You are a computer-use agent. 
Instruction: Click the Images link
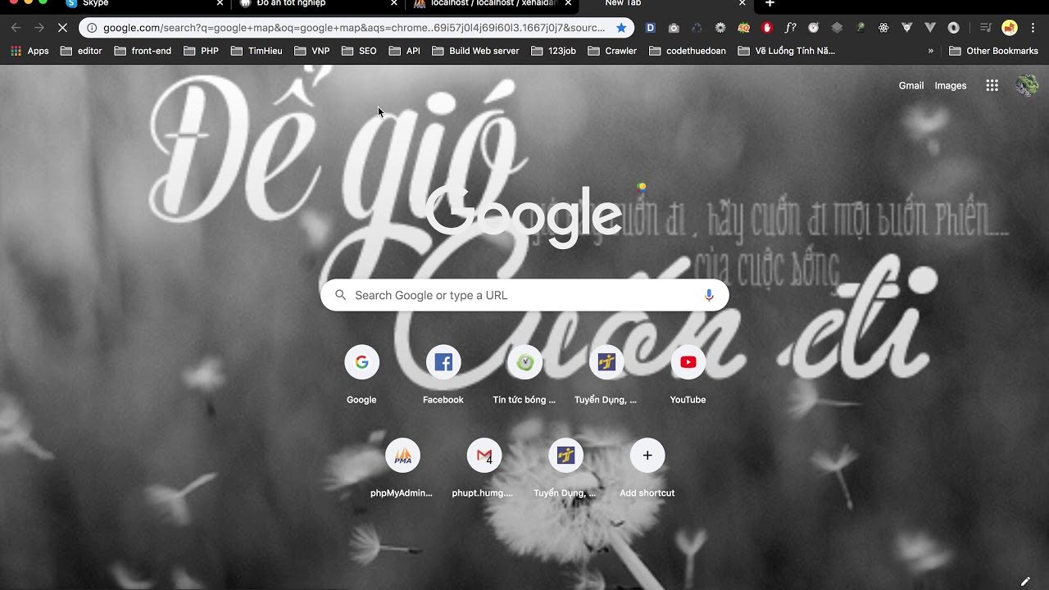click(x=951, y=85)
